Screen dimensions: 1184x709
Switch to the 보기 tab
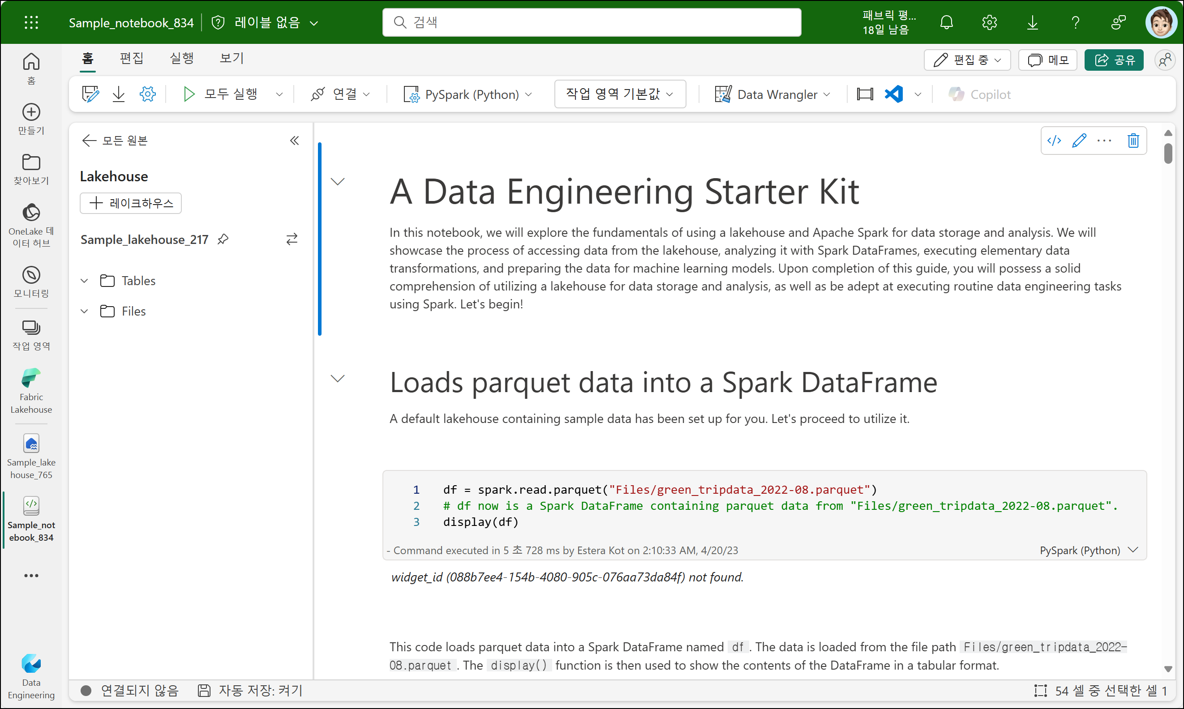232,58
